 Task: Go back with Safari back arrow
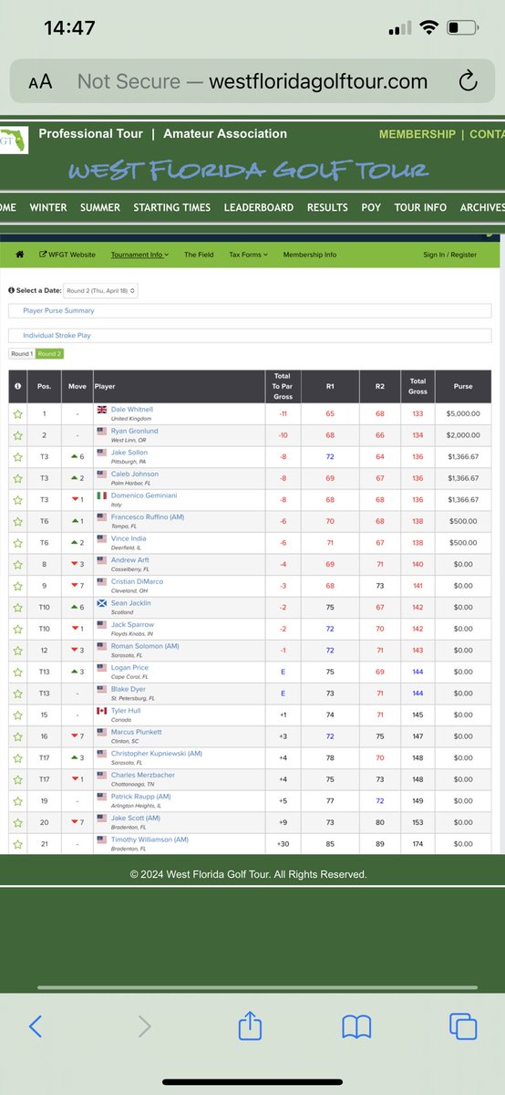pos(35,1027)
